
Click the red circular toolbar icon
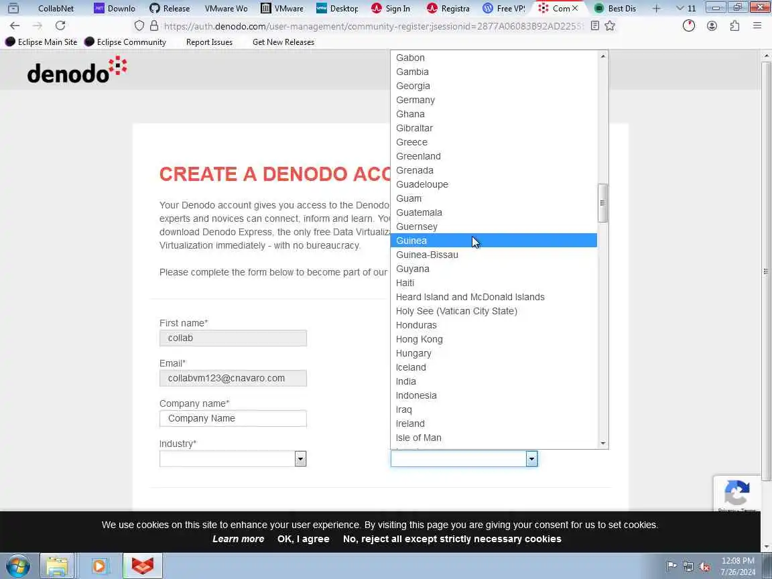(689, 25)
